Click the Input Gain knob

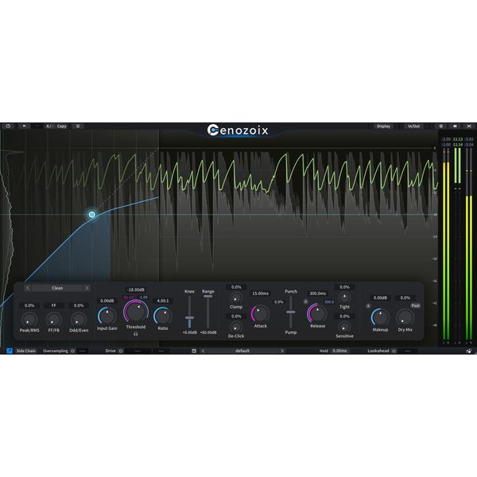[x=107, y=316]
